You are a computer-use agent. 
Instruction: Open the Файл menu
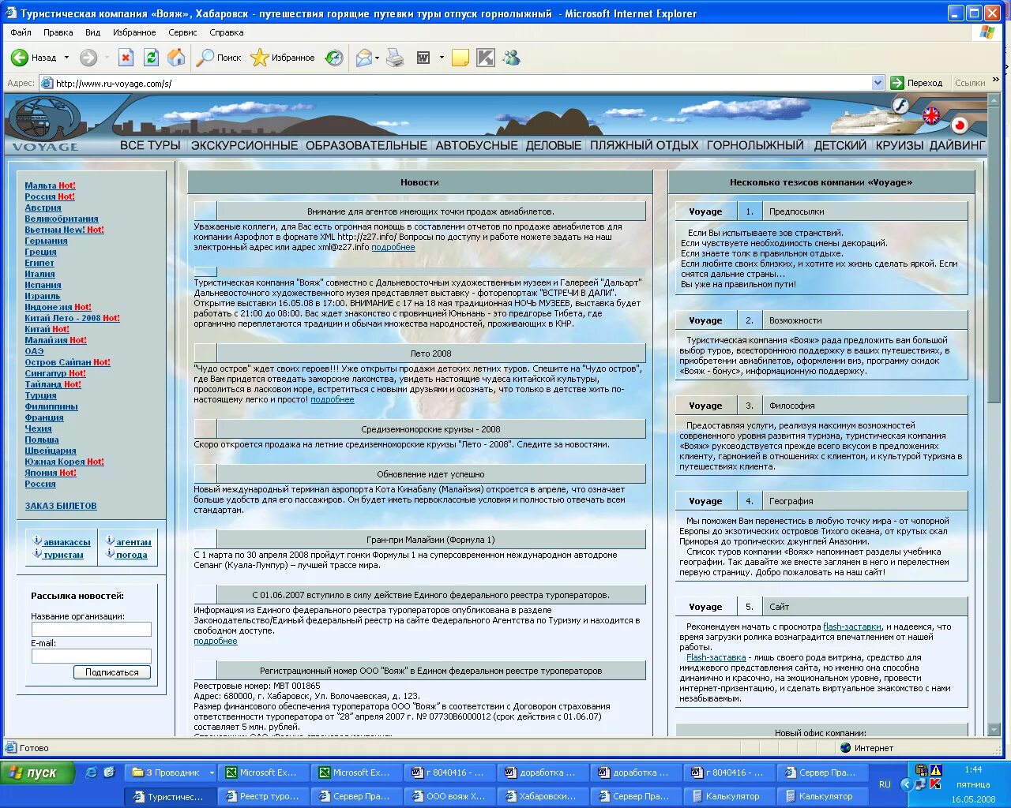click(21, 32)
